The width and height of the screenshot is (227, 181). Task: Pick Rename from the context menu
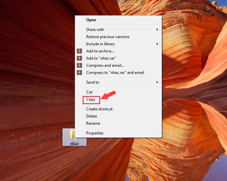(x=93, y=123)
